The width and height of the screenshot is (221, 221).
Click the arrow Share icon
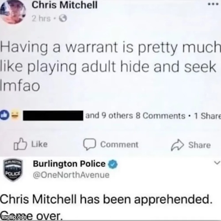[x=177, y=145]
